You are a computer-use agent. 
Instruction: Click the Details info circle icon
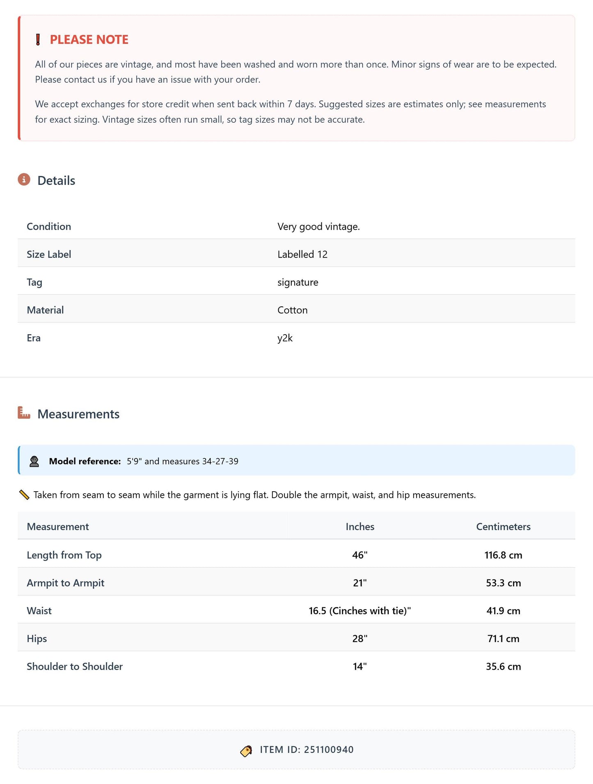click(24, 180)
